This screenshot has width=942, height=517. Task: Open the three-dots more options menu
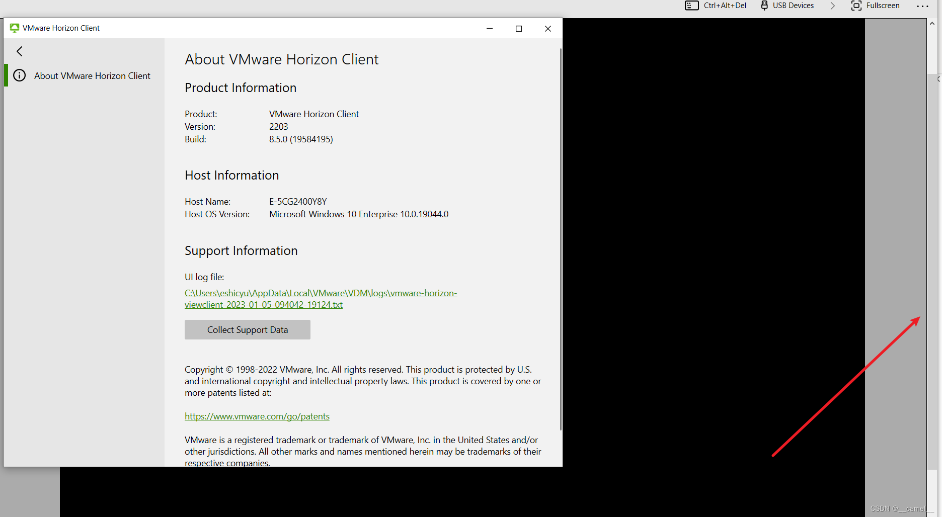tap(922, 6)
